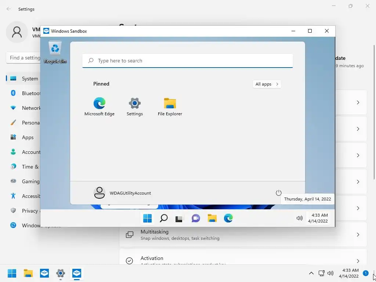This screenshot has width=376, height=282.
Task: Click the Sandbox taskbar clock showing 4:33 AM
Action: [318, 218]
